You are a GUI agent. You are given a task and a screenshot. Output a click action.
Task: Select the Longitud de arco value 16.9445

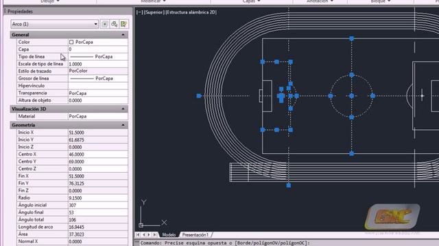97,227
